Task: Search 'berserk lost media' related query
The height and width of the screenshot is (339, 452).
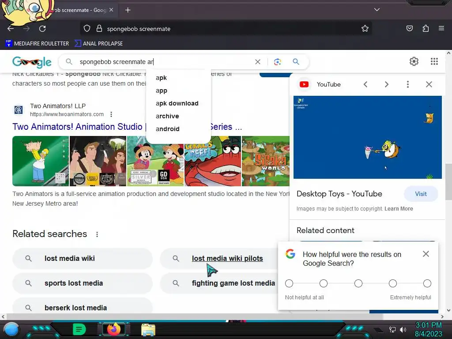Action: coord(83,306)
